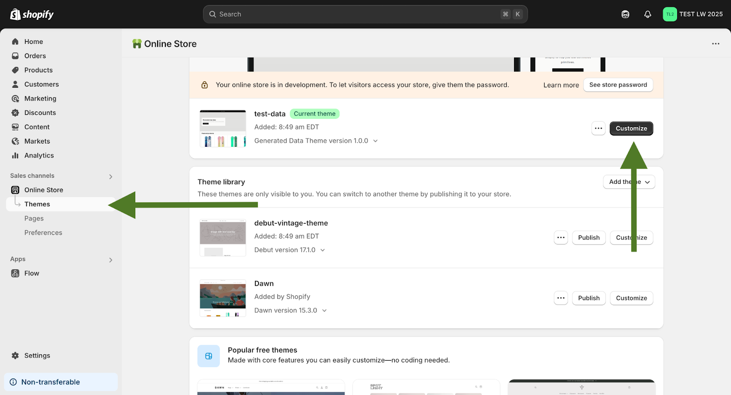731x395 pixels.
Task: Click the Marketing target icon
Action: click(x=16, y=98)
